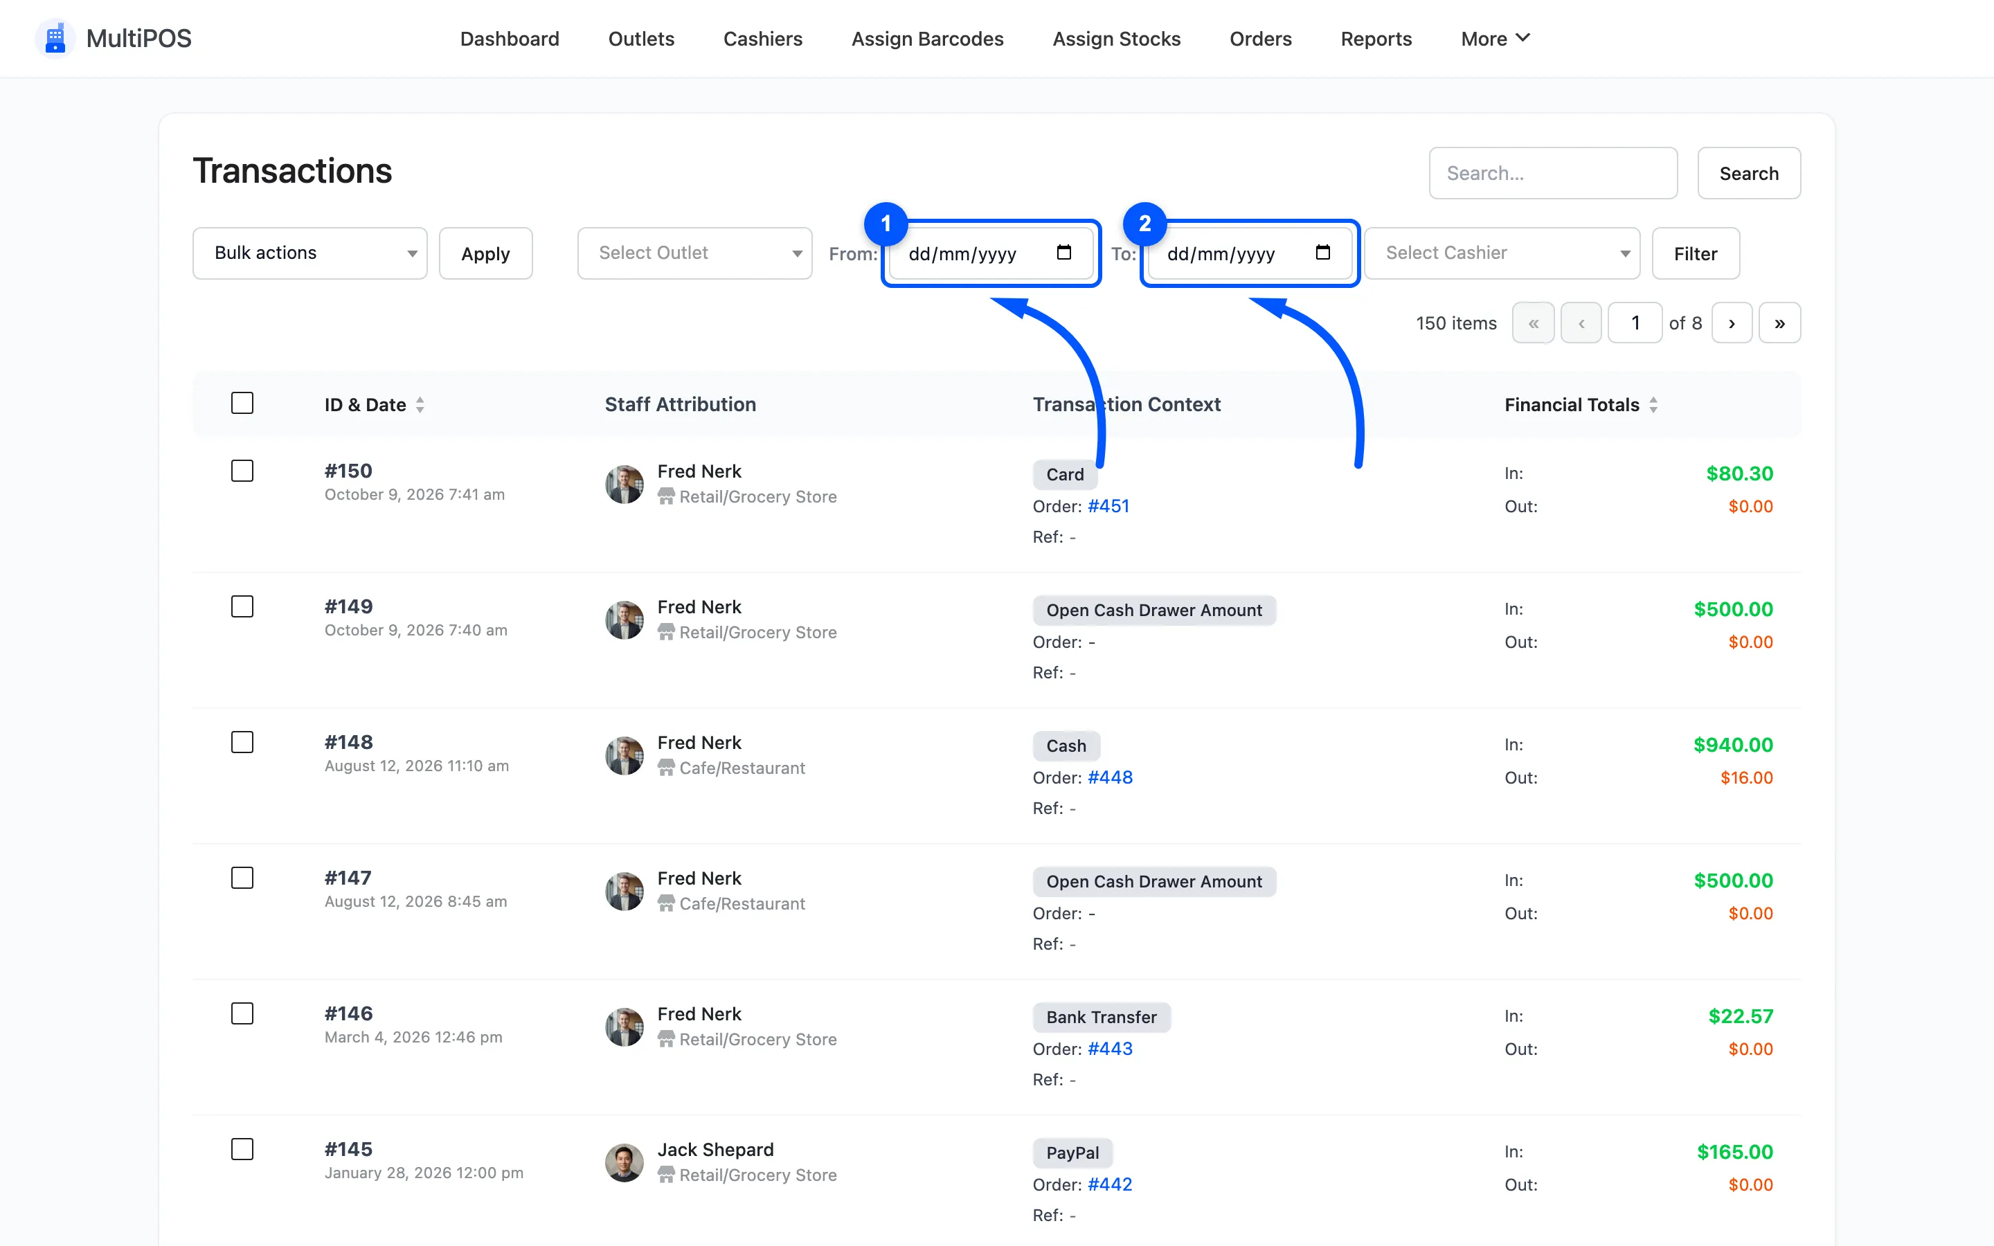Check the box for transaction #148
Screen dimensions: 1994x1246
coord(242,741)
